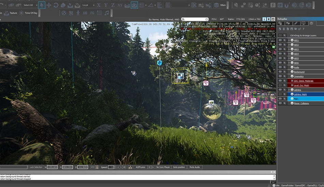Click the Unlink objects broken-chain icon
Viewport: 324px width, 187px height.
tap(19, 5)
